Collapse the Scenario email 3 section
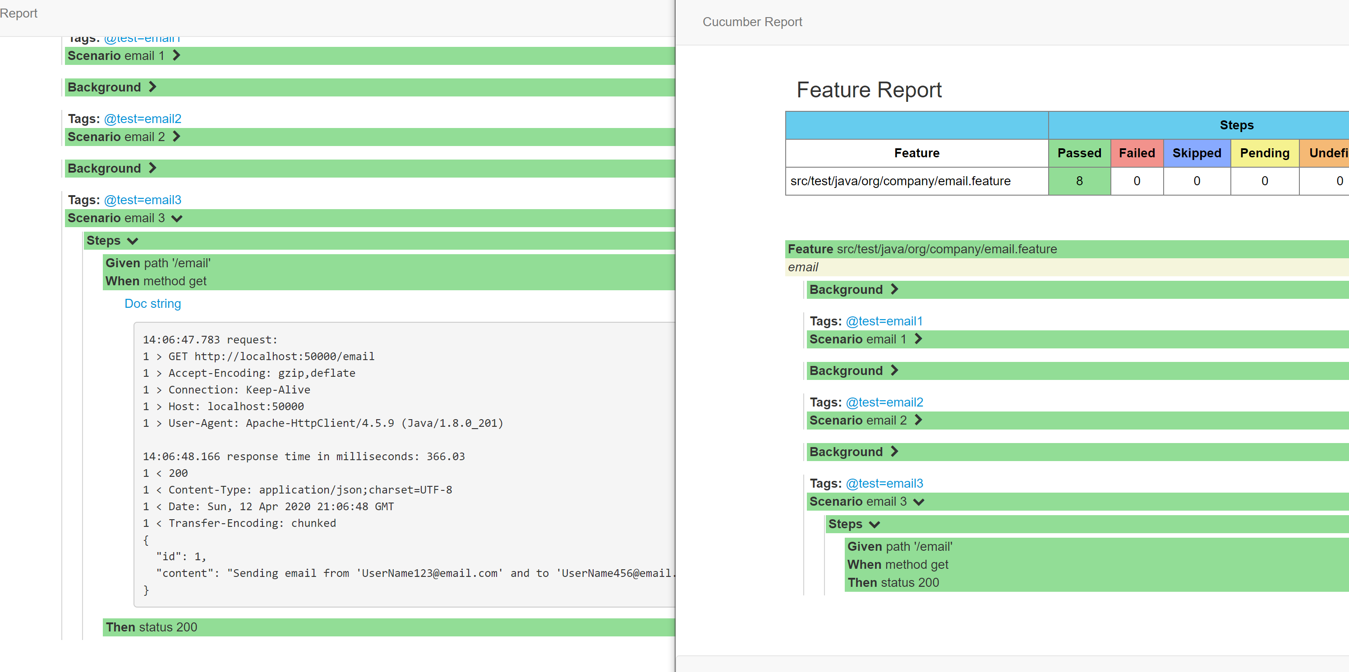The image size is (1349, 672). (x=176, y=218)
